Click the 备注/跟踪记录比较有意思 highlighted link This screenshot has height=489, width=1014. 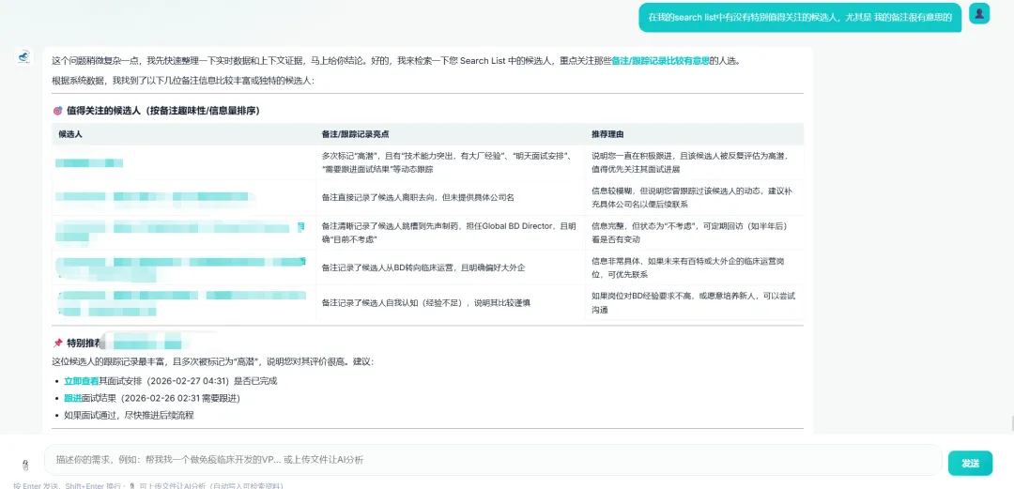(660, 61)
